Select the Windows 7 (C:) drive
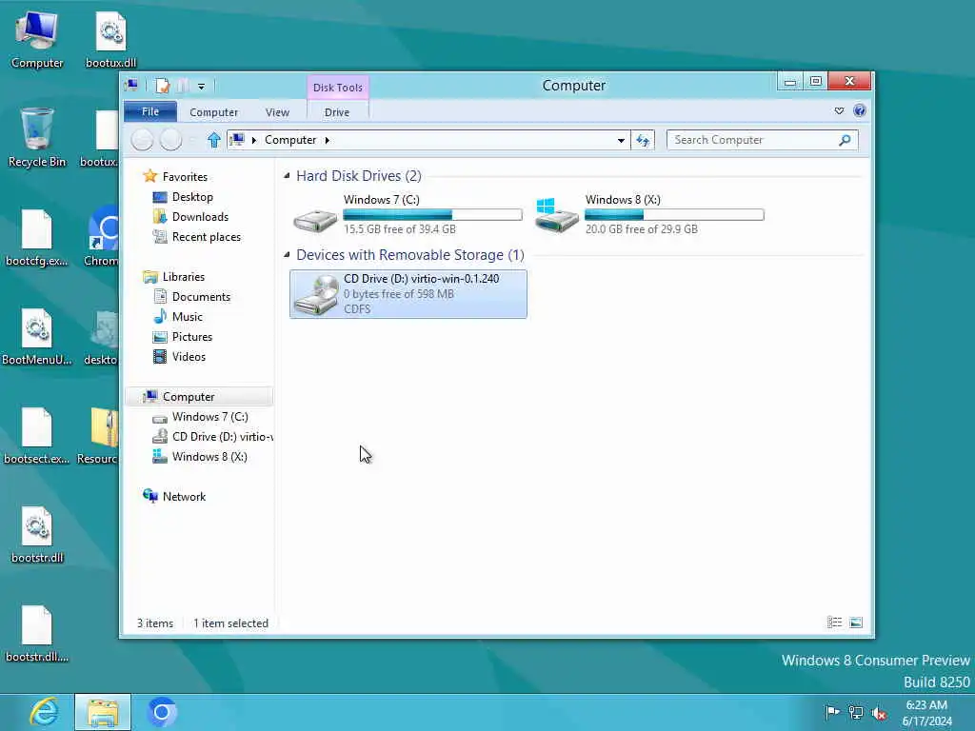Image resolution: width=975 pixels, height=731 pixels. [x=408, y=214]
